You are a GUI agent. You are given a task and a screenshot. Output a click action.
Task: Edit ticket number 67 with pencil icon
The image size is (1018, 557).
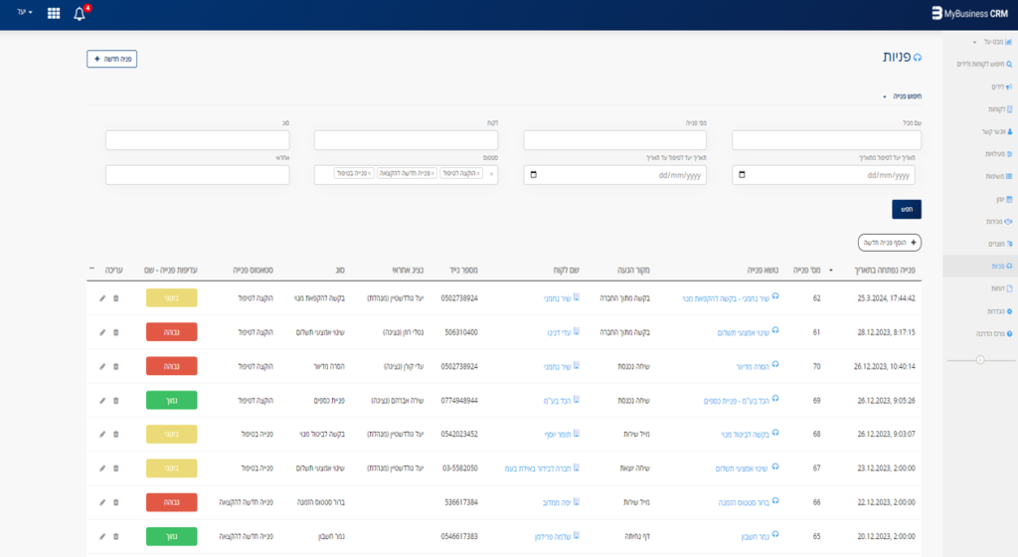(102, 468)
